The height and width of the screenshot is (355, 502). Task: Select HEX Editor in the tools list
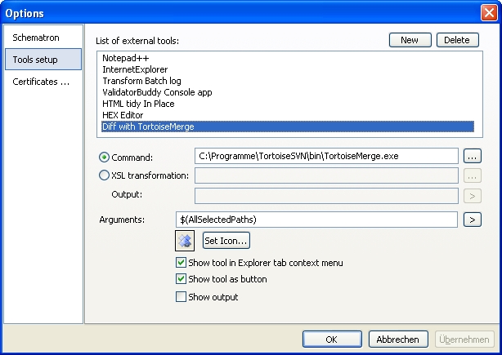pyautogui.click(x=288, y=115)
